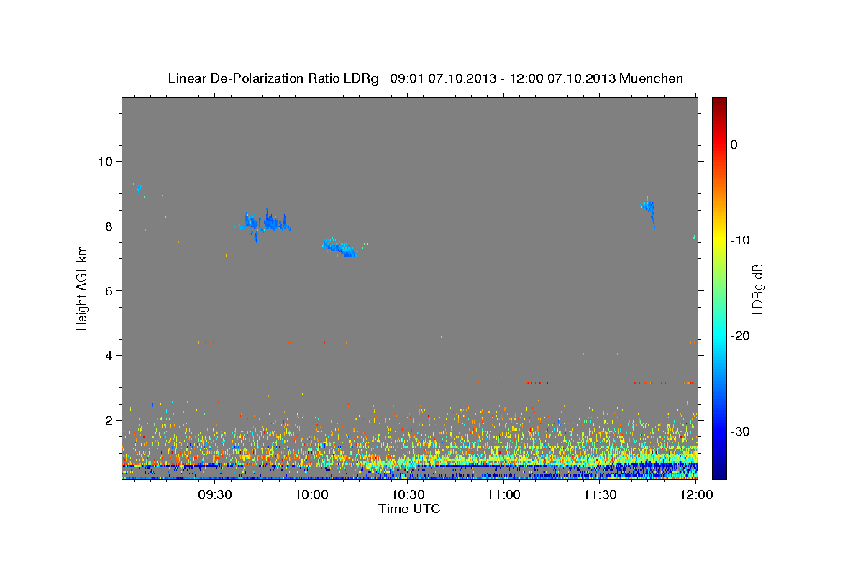Click the 11:00 time tick label
This screenshot has width=863, height=575.
[x=503, y=496]
